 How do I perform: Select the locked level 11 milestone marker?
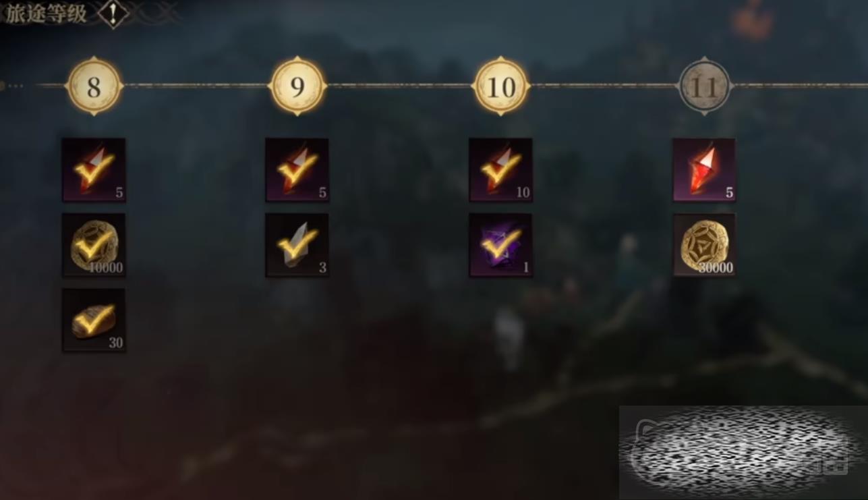[x=704, y=86]
